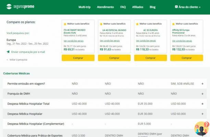Click the paper plane email icon

[x=8, y=52]
